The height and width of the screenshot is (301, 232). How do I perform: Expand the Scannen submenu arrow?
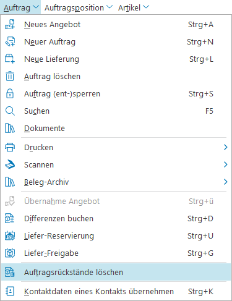(225, 164)
